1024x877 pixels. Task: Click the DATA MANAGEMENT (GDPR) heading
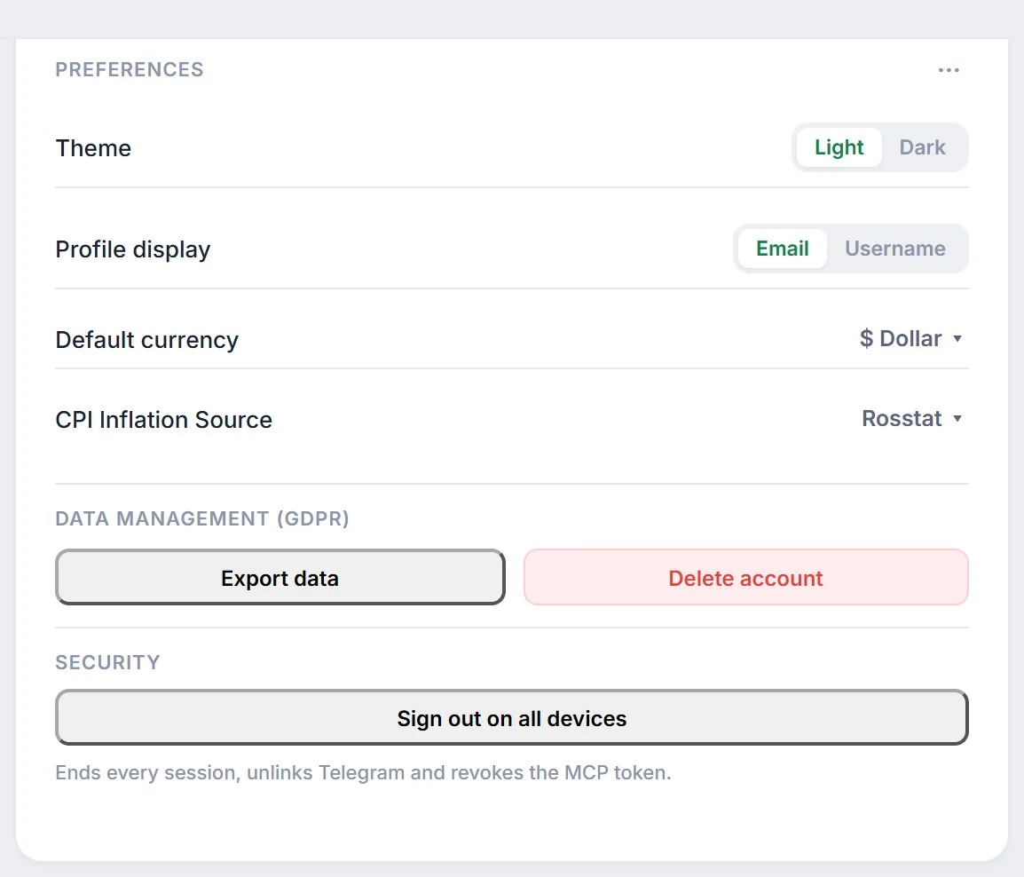coord(202,518)
